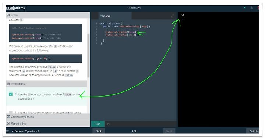Open the lesson menu hamburger icon
The width and height of the screenshot is (265, 139).
coord(7,131)
